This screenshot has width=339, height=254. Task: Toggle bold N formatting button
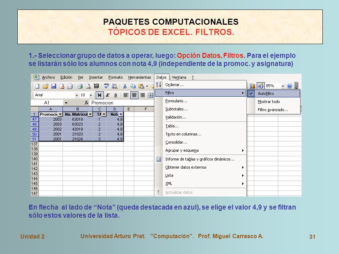(100, 95)
